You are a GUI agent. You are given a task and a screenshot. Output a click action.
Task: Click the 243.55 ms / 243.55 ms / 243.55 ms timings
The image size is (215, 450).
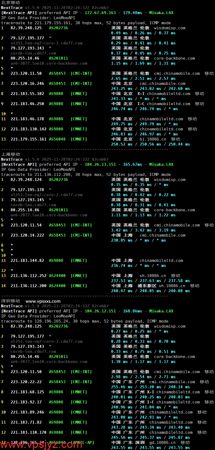150,448
